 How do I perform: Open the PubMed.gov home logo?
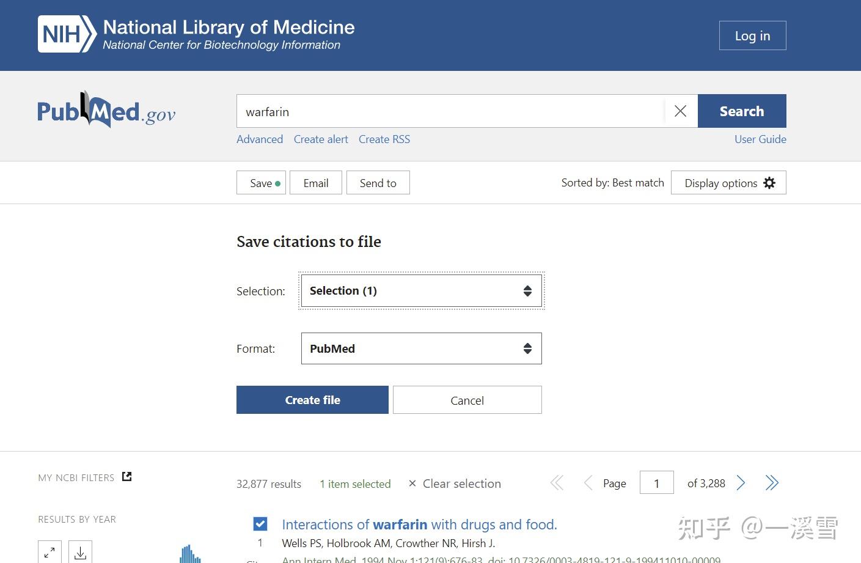pos(106,111)
